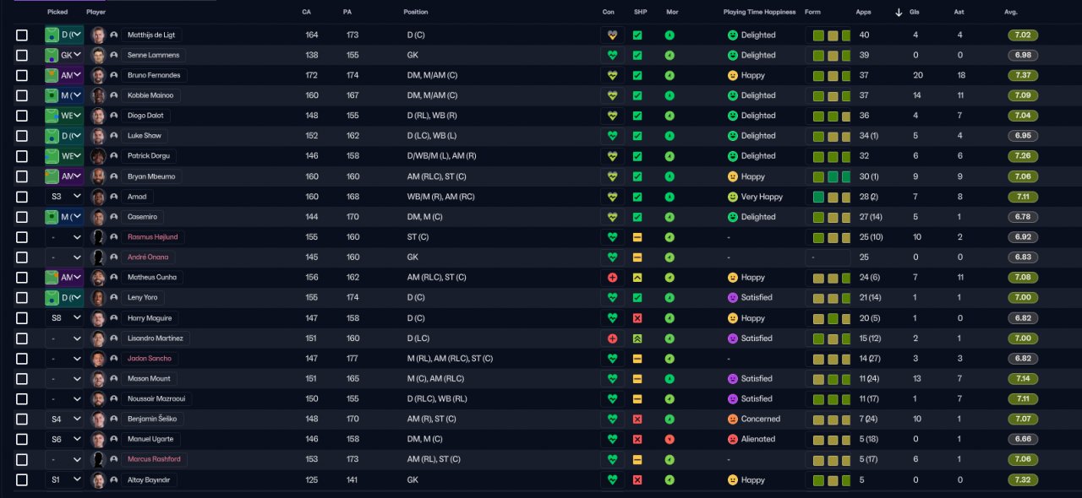Screen dimensions: 1082x498
Task: Sort by the Position column header
Action: [x=415, y=13]
